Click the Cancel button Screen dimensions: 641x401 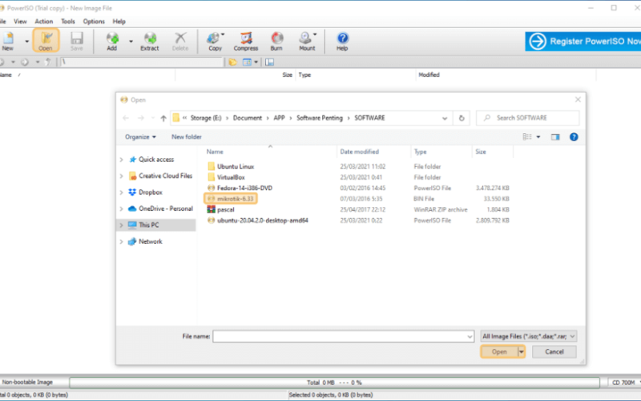point(554,352)
